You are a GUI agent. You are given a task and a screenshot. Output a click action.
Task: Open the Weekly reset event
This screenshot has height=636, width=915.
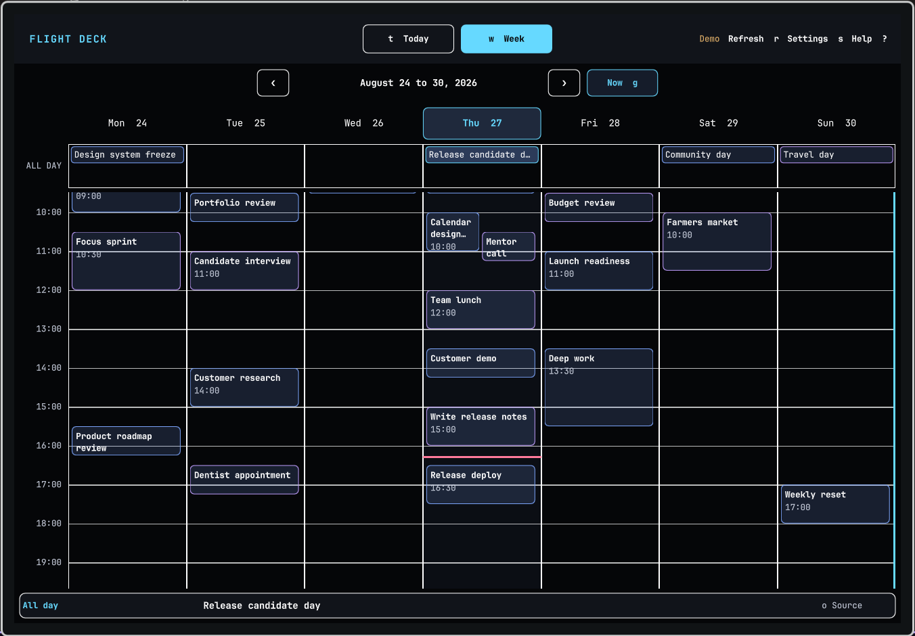(x=835, y=504)
